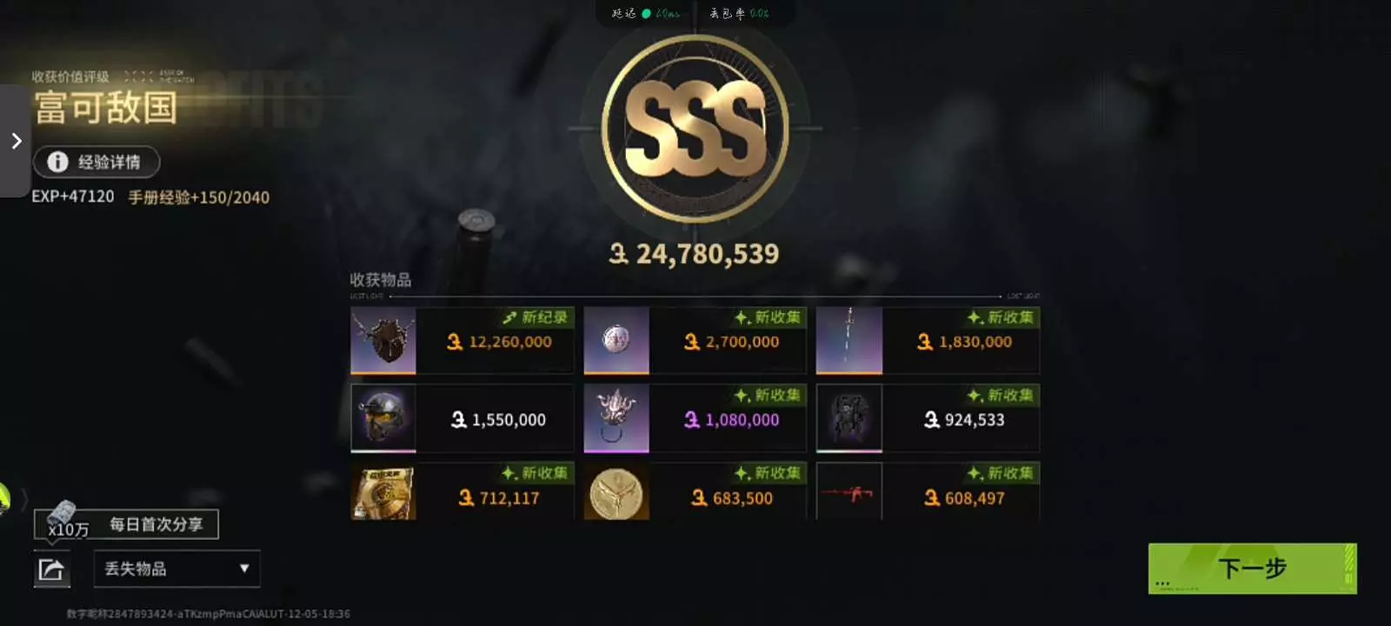Click the total value 24,780,539
Screen dimensions: 1391x626
click(694, 254)
